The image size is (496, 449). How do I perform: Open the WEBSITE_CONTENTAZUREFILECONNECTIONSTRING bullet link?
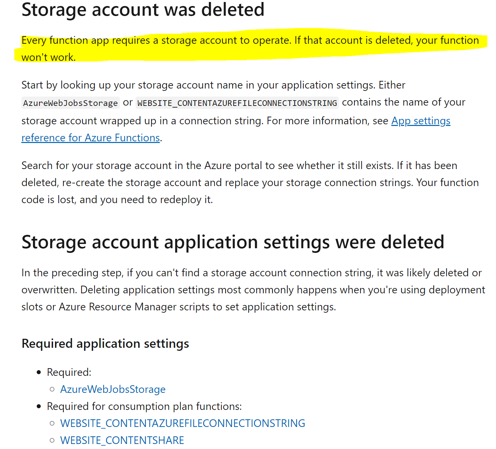[183, 423]
